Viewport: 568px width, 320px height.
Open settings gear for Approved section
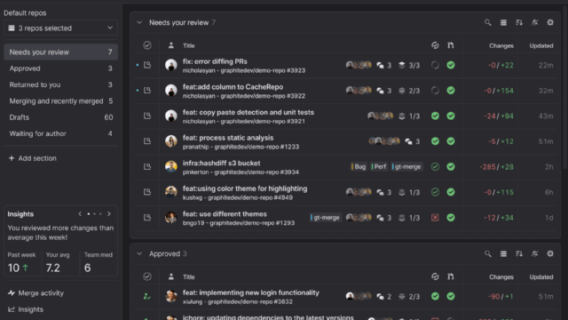pos(550,253)
